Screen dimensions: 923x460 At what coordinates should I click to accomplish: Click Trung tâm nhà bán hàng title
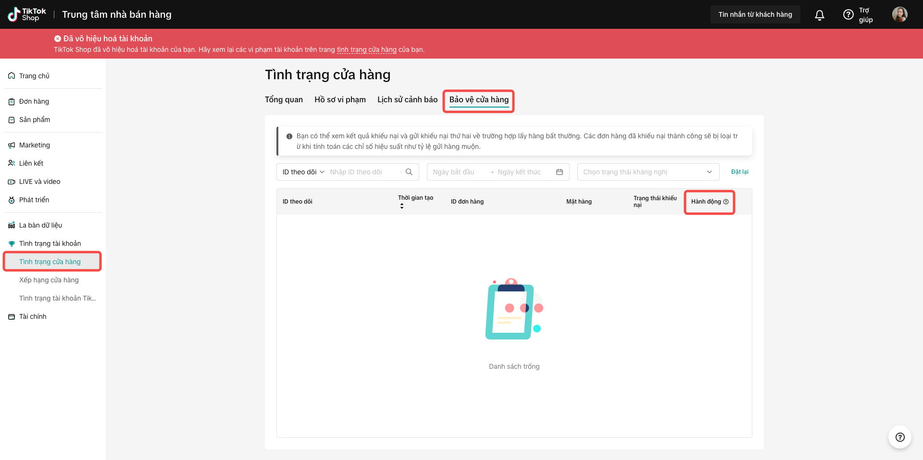click(x=117, y=14)
